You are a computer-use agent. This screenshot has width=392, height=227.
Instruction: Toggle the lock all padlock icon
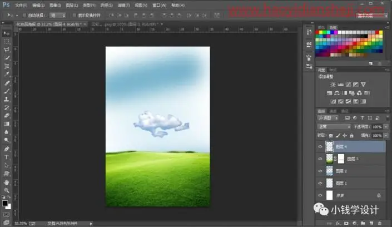[351, 136]
